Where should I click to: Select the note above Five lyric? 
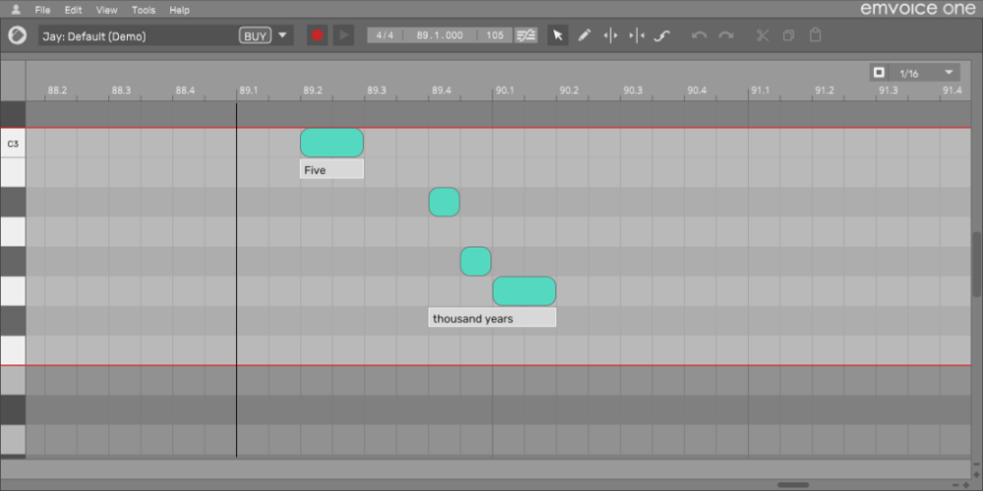(x=331, y=142)
